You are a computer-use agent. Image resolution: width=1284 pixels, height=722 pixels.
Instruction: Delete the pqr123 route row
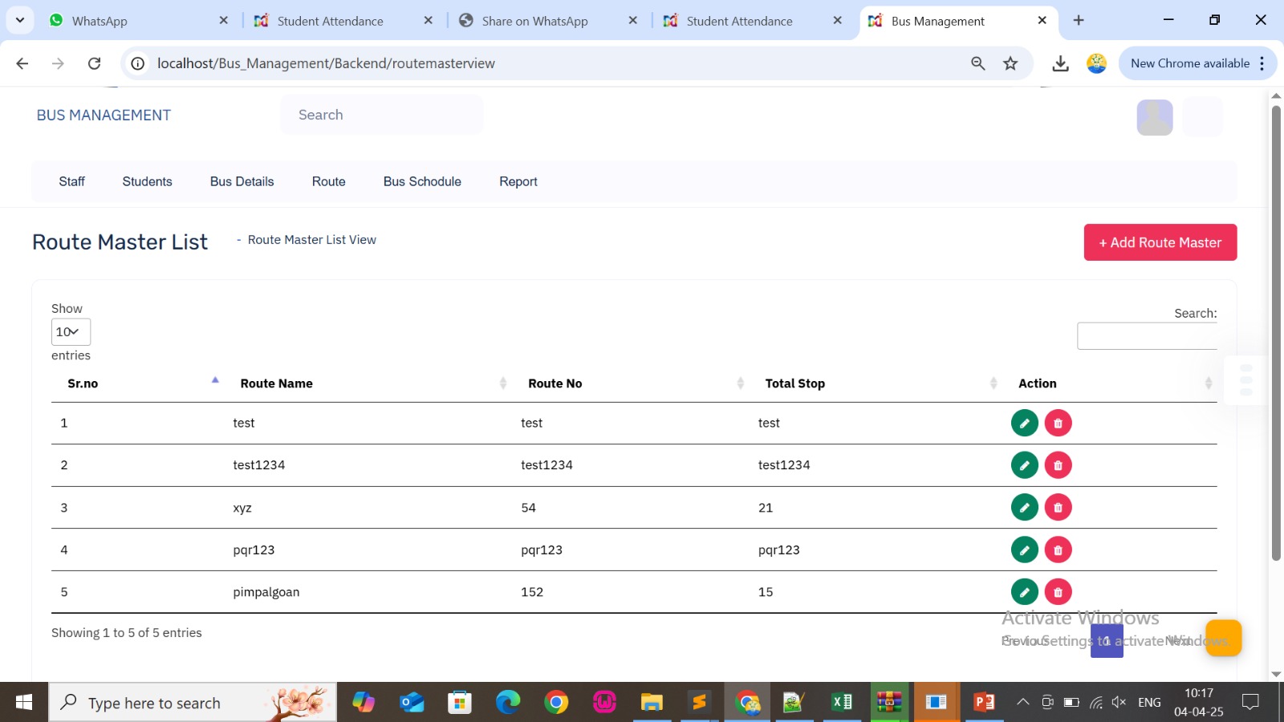pos(1058,550)
